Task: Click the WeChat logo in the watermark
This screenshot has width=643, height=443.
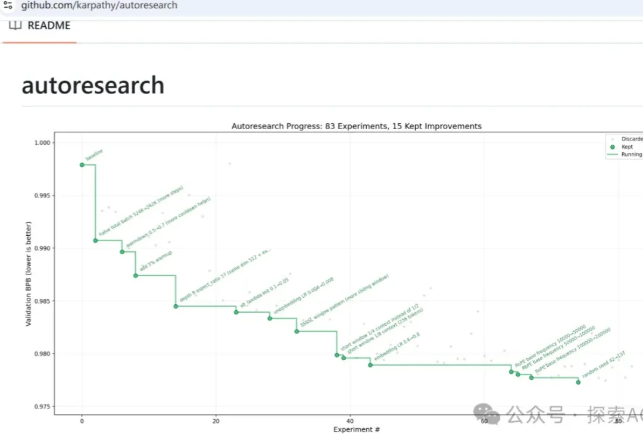Action: (x=487, y=414)
